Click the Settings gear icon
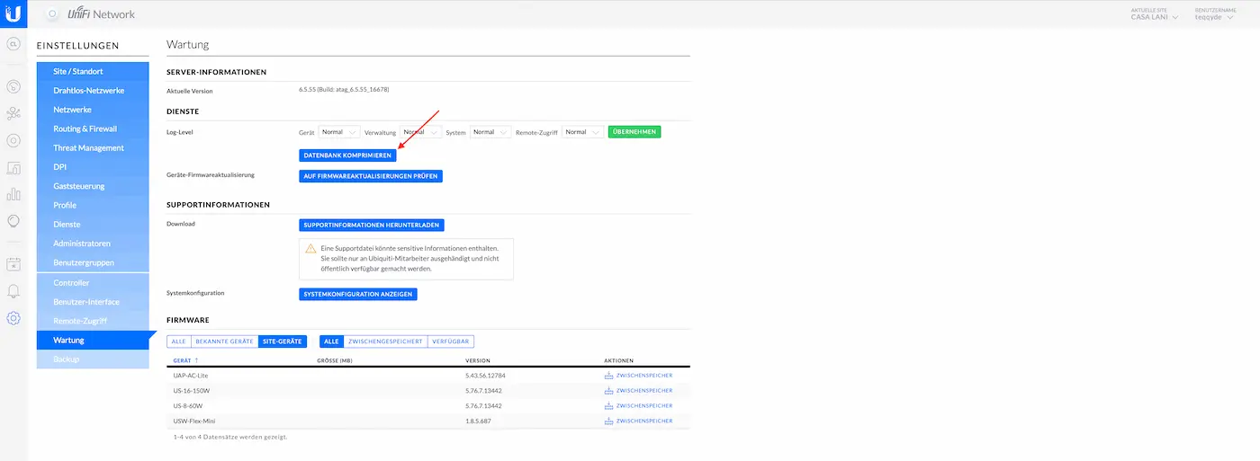The width and height of the screenshot is (1260, 461). coord(13,318)
